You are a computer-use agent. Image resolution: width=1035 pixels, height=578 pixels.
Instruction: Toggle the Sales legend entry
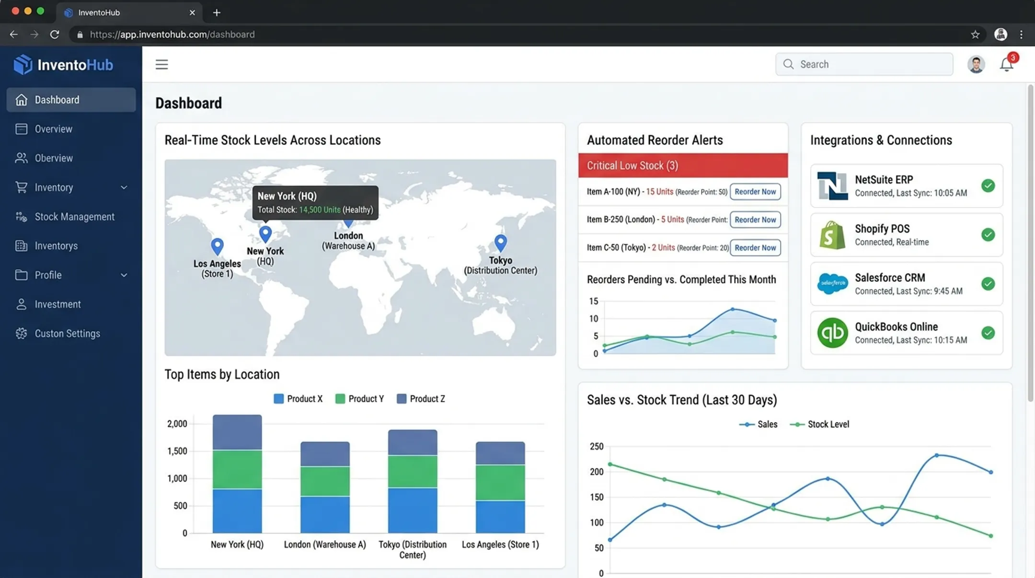pos(758,424)
